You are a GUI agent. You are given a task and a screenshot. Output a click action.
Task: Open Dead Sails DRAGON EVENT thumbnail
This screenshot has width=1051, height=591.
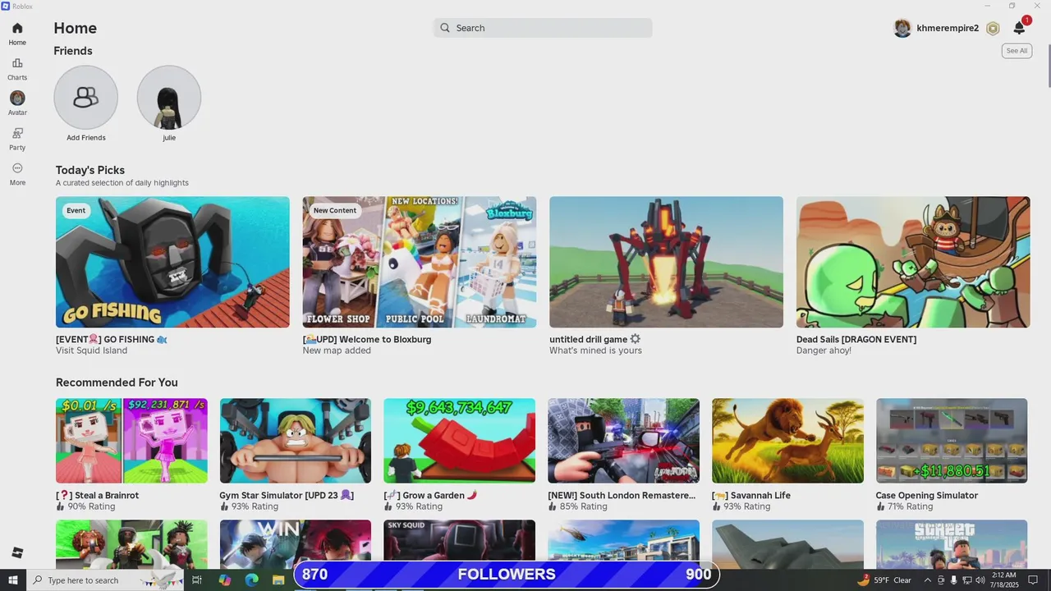tap(913, 262)
